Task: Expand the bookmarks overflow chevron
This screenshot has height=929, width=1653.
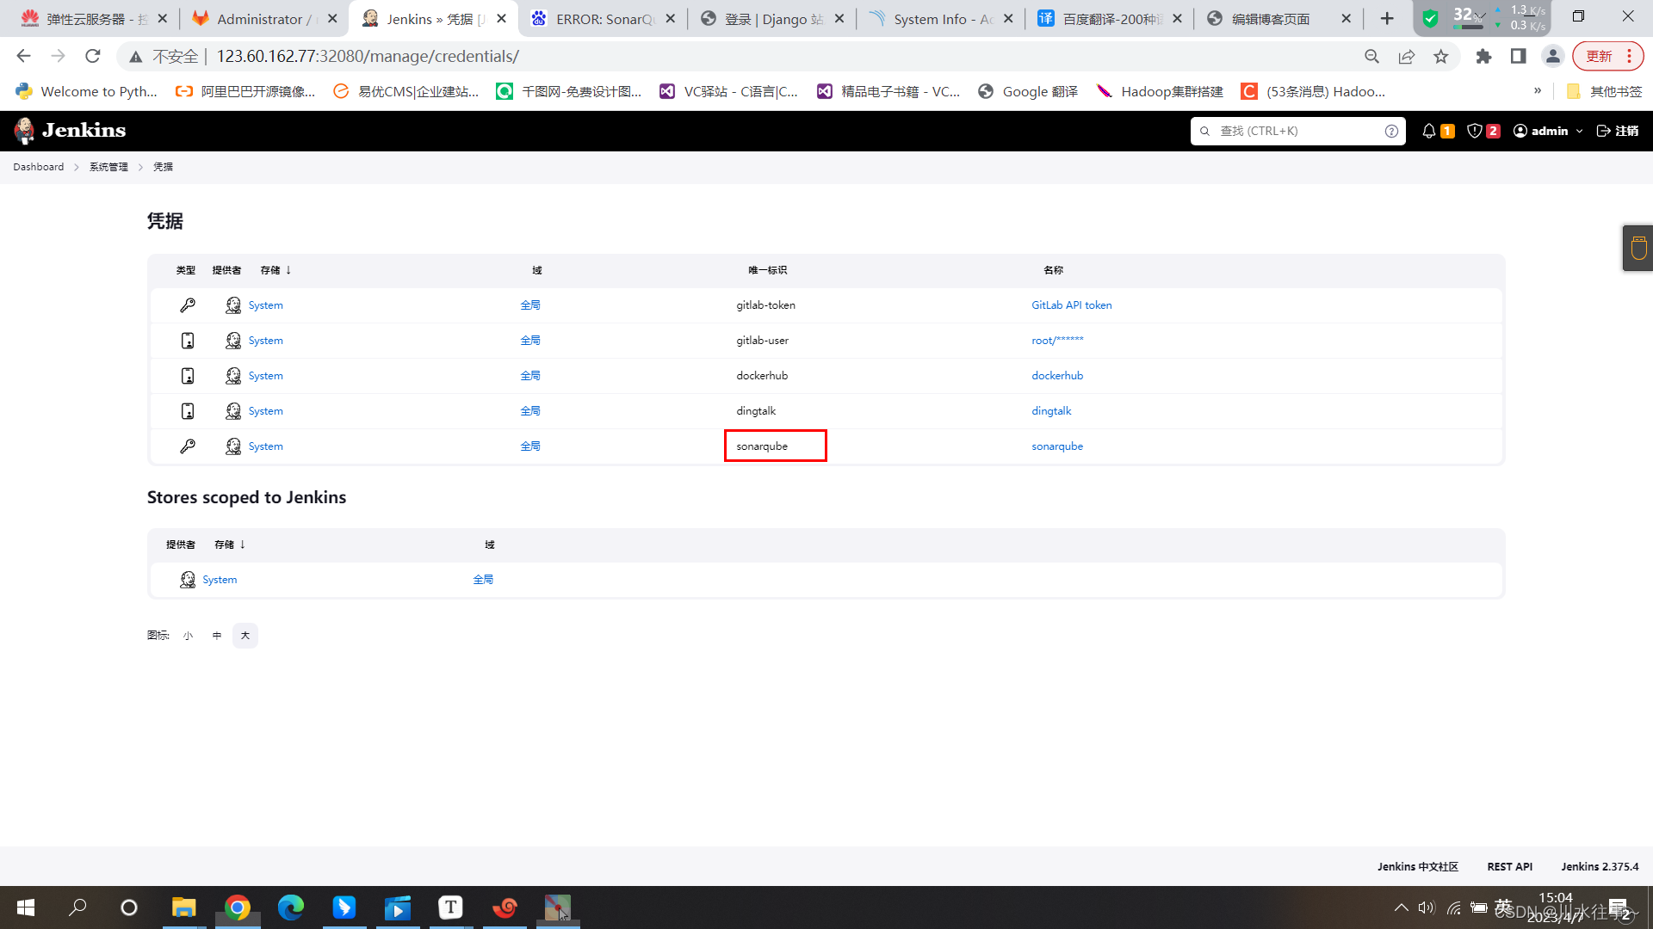Action: pyautogui.click(x=1538, y=91)
